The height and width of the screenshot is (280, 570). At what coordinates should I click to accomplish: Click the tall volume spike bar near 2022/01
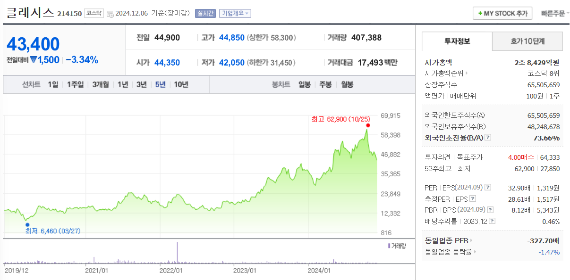[177, 252]
